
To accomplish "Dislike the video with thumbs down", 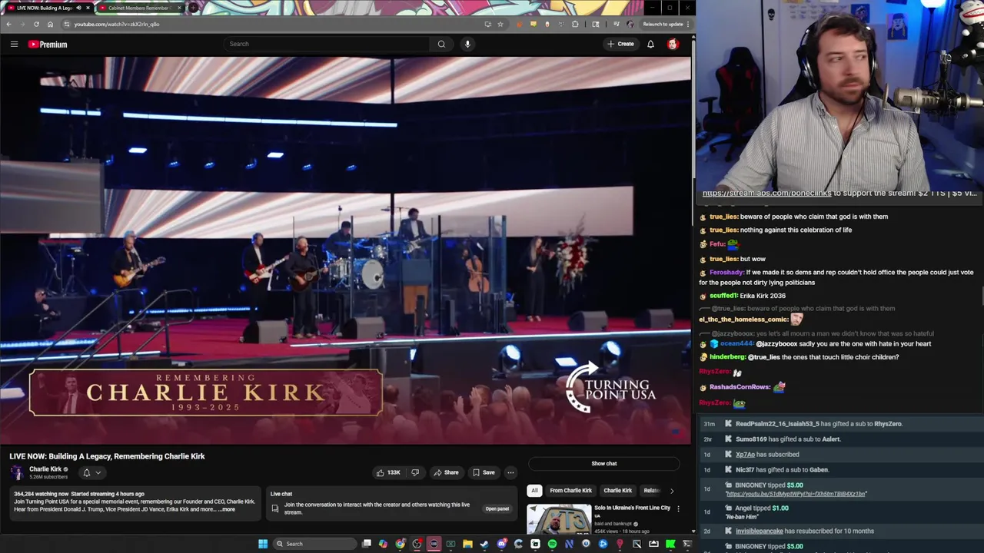I will click(415, 472).
